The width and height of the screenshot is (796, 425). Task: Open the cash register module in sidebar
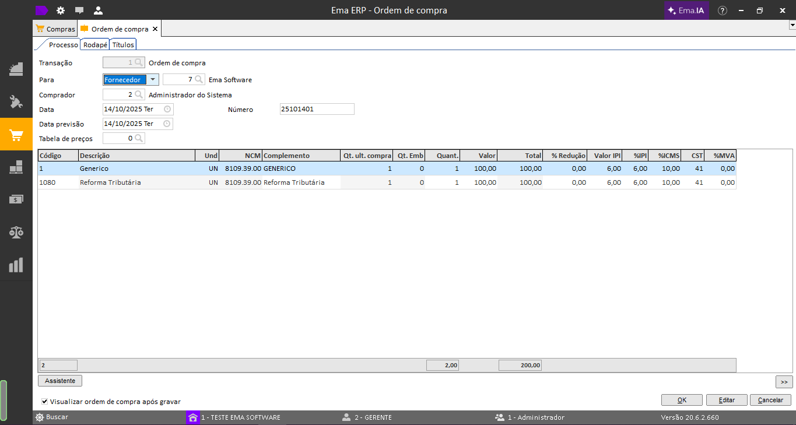(16, 69)
